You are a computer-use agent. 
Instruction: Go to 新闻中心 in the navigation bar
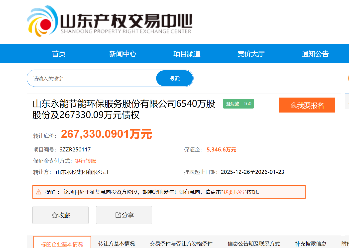coord(123,54)
